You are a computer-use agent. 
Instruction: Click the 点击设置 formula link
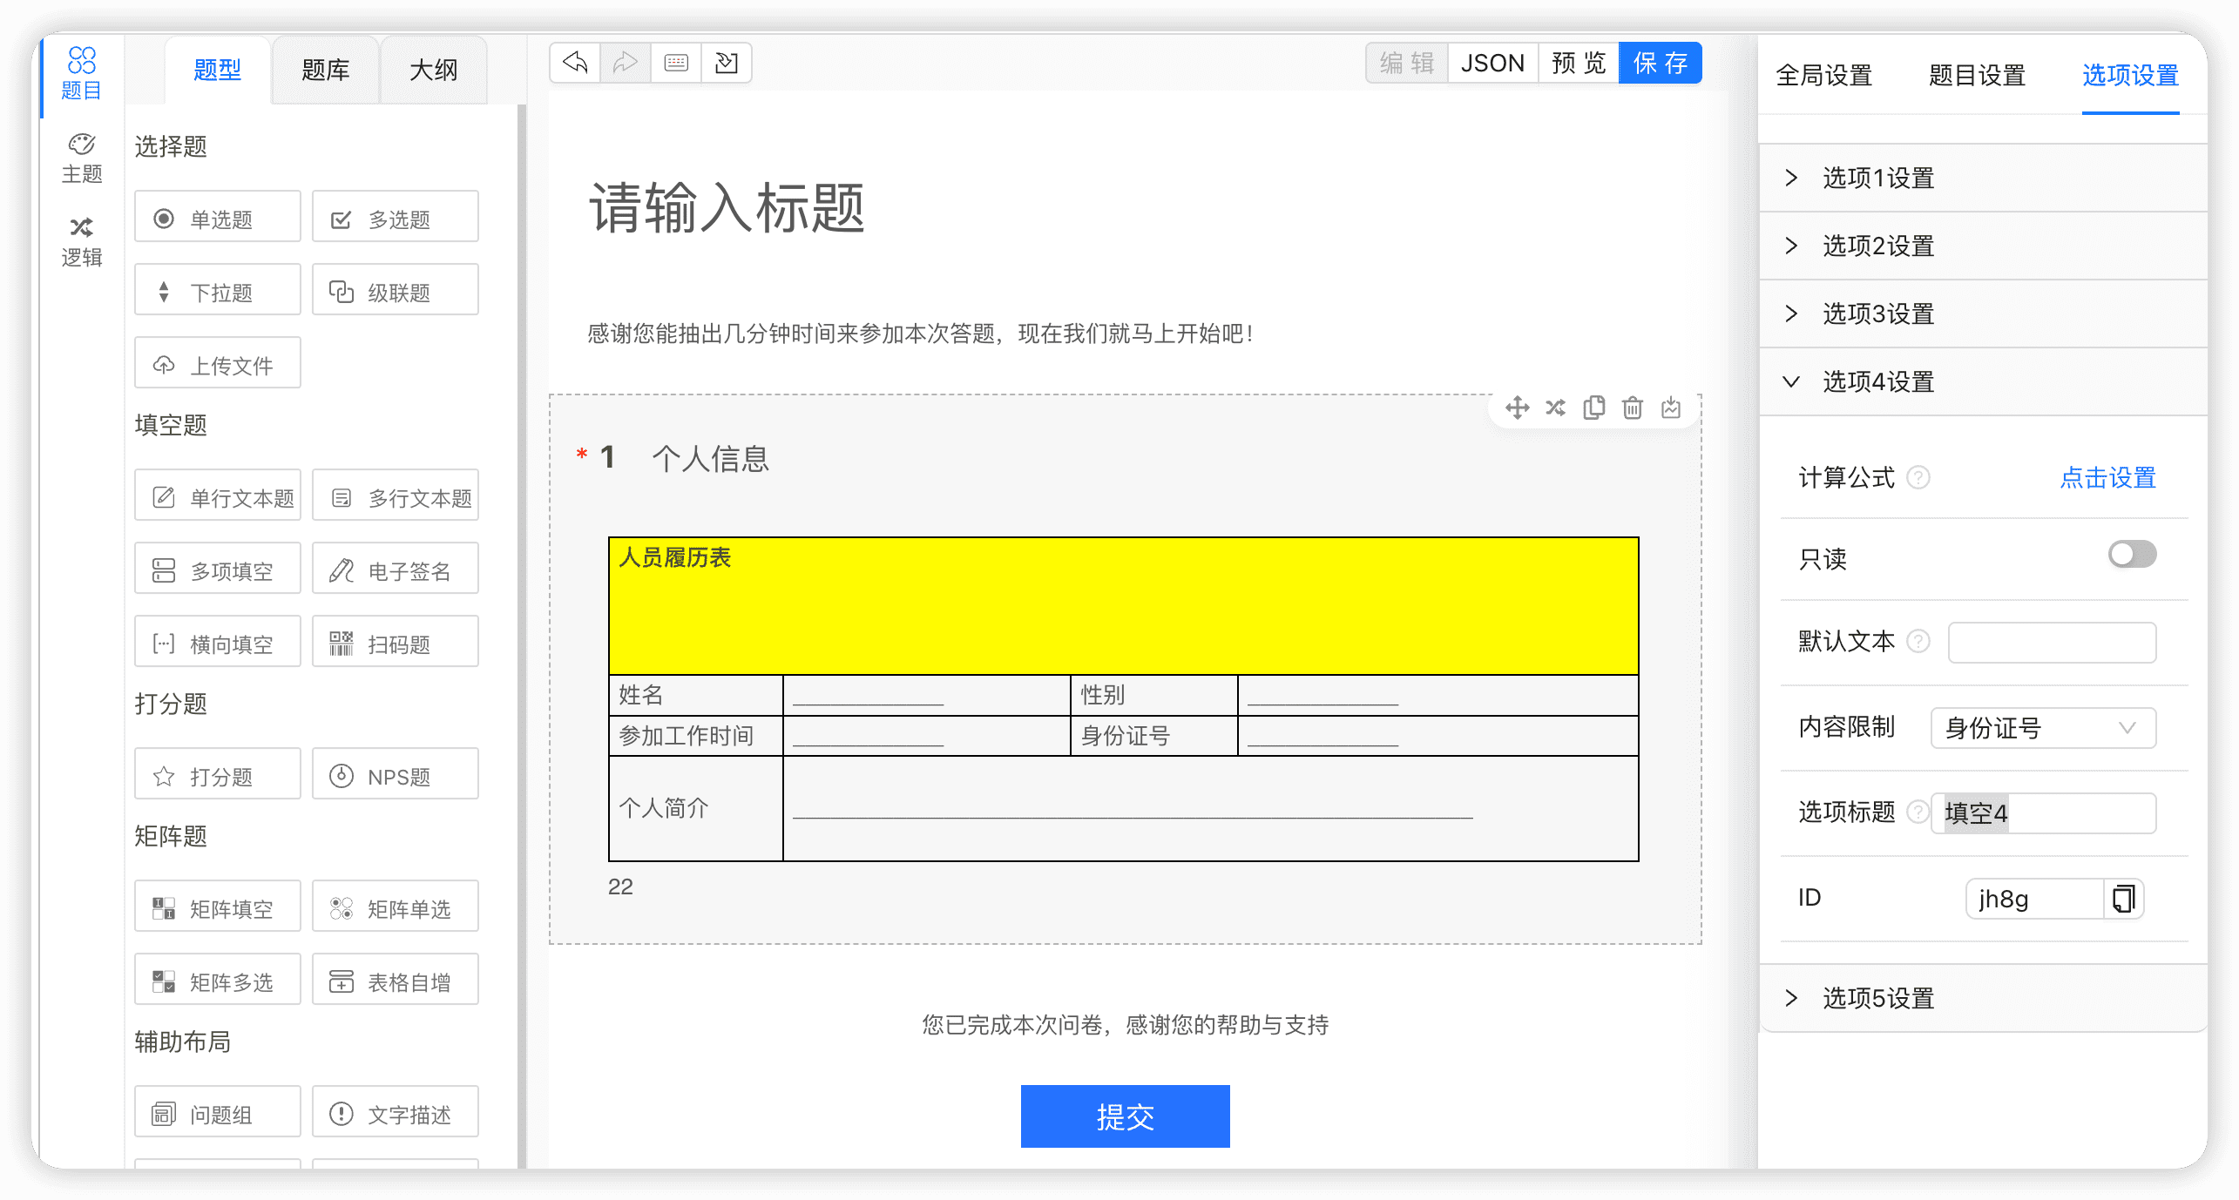(x=2107, y=478)
